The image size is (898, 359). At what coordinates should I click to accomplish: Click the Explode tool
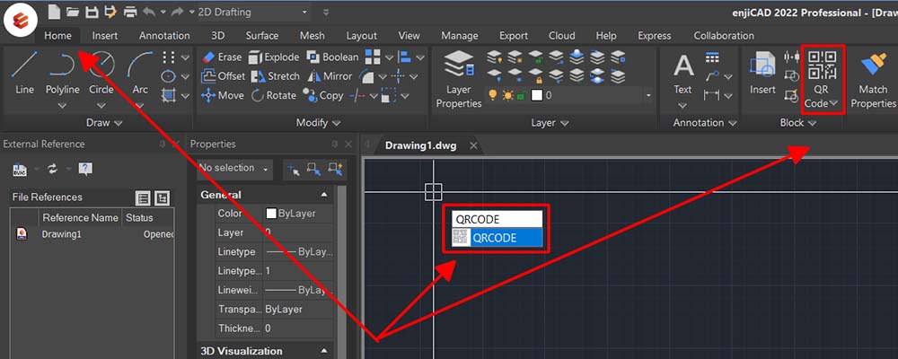(274, 57)
